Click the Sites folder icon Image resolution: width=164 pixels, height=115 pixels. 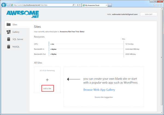pyautogui.click(x=8, y=25)
